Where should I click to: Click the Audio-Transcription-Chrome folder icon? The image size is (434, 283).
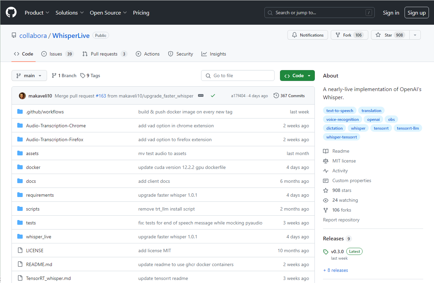coord(20,126)
